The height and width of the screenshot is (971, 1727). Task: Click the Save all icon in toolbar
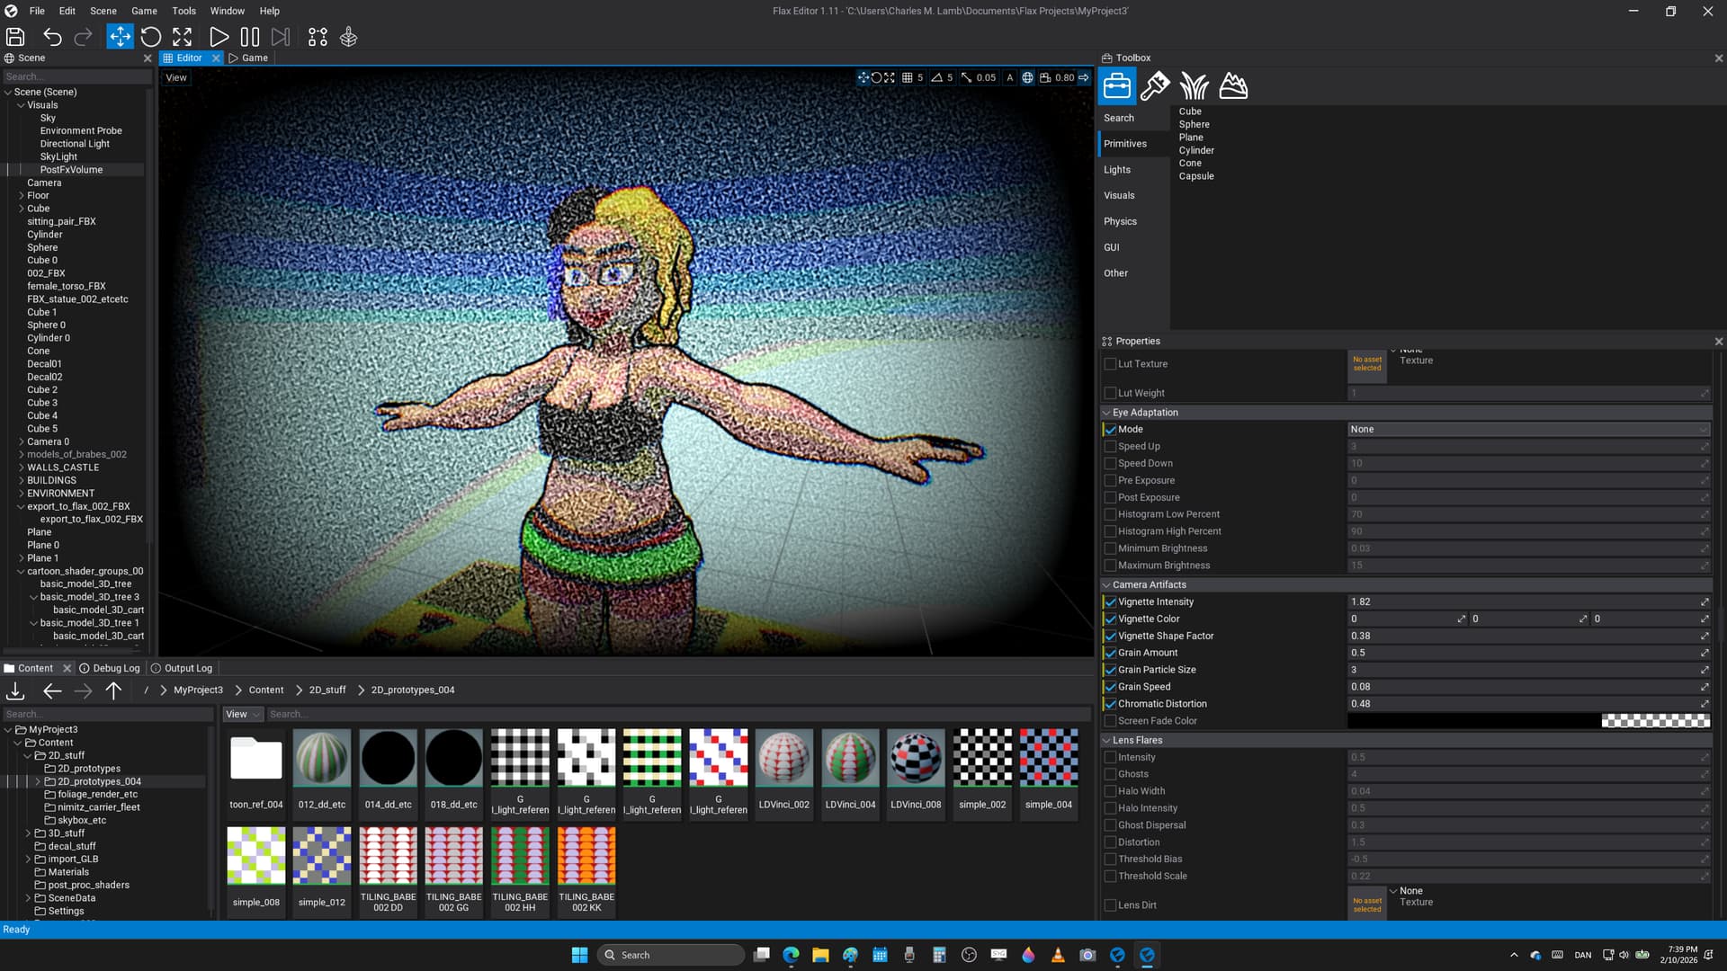[x=15, y=37]
